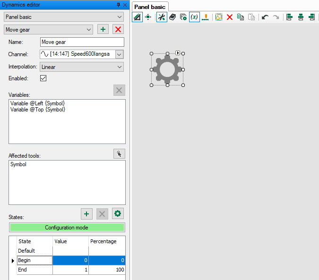Delete selected tool with toolbar red X
This screenshot has height=280, width=319.
[x=230, y=17]
